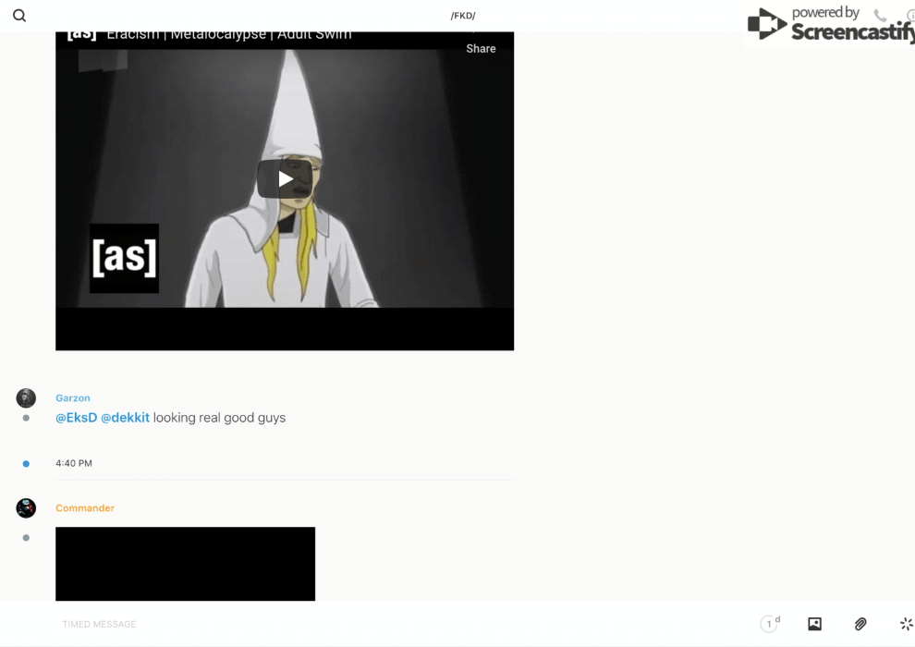The image size is (915, 647).
Task: Click the paperclip attachment icon
Action: point(860,624)
